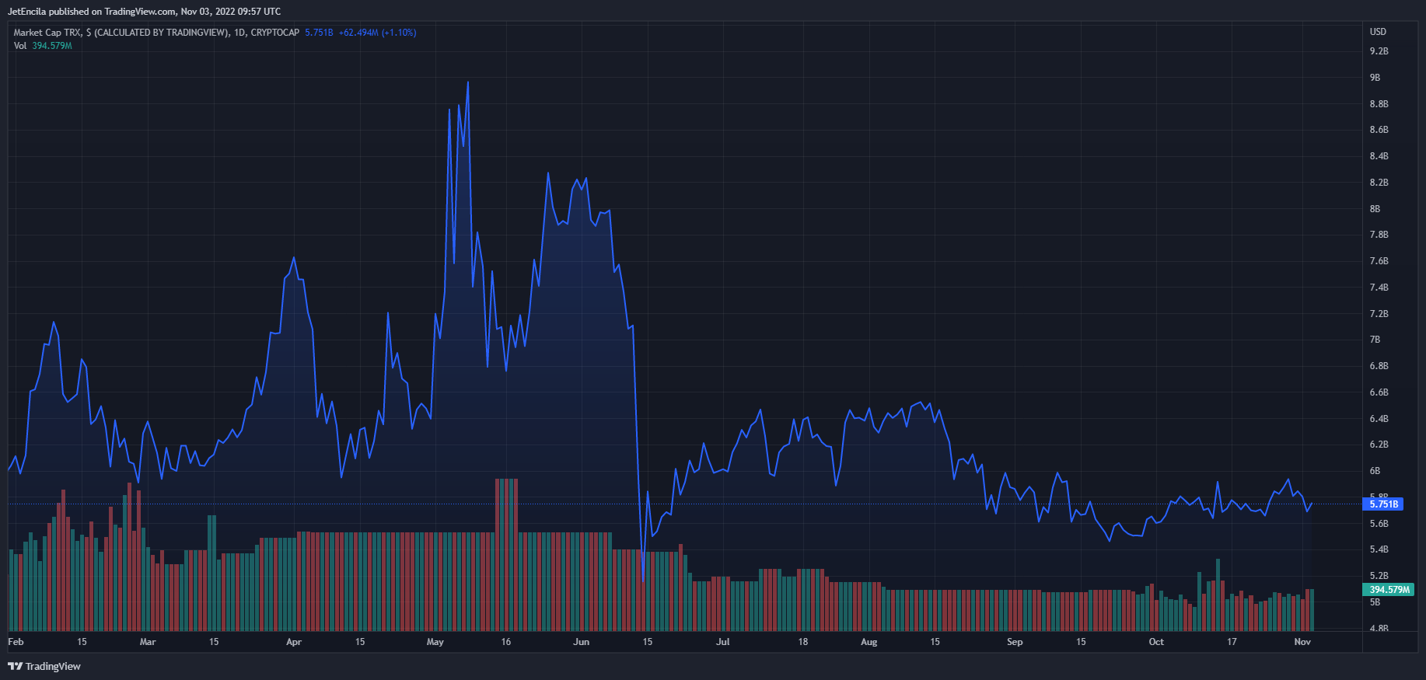Click the 394.579M value next to Vol
Screen dimensions: 1426x680
click(52, 46)
